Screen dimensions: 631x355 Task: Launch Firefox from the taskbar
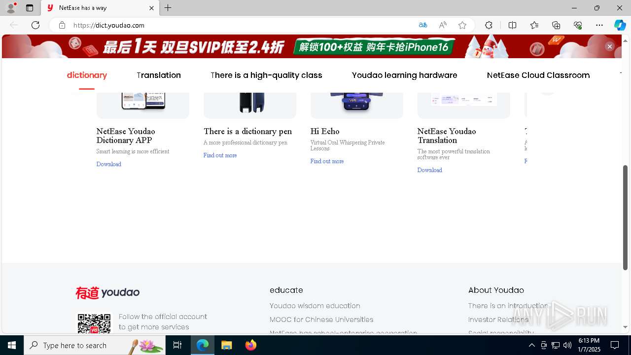click(251, 345)
